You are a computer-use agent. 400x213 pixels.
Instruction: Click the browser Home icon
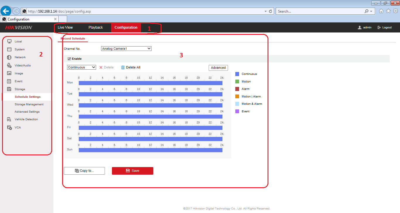[381, 11]
